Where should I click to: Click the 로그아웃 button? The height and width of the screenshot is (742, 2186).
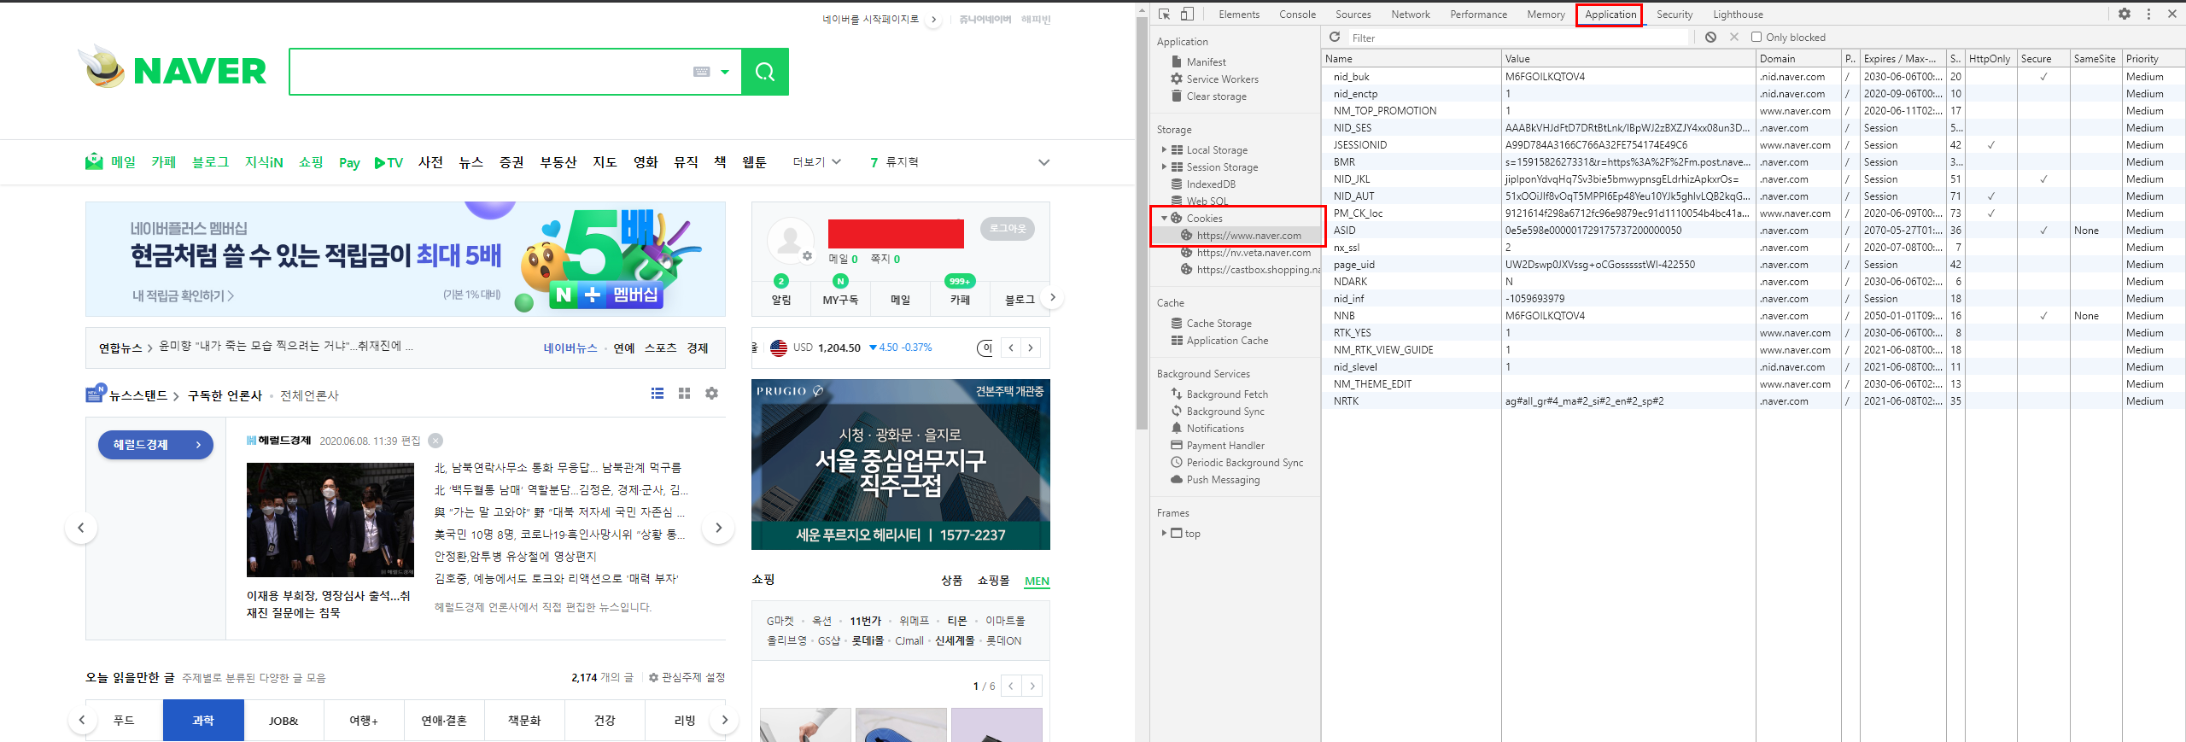tap(1008, 229)
